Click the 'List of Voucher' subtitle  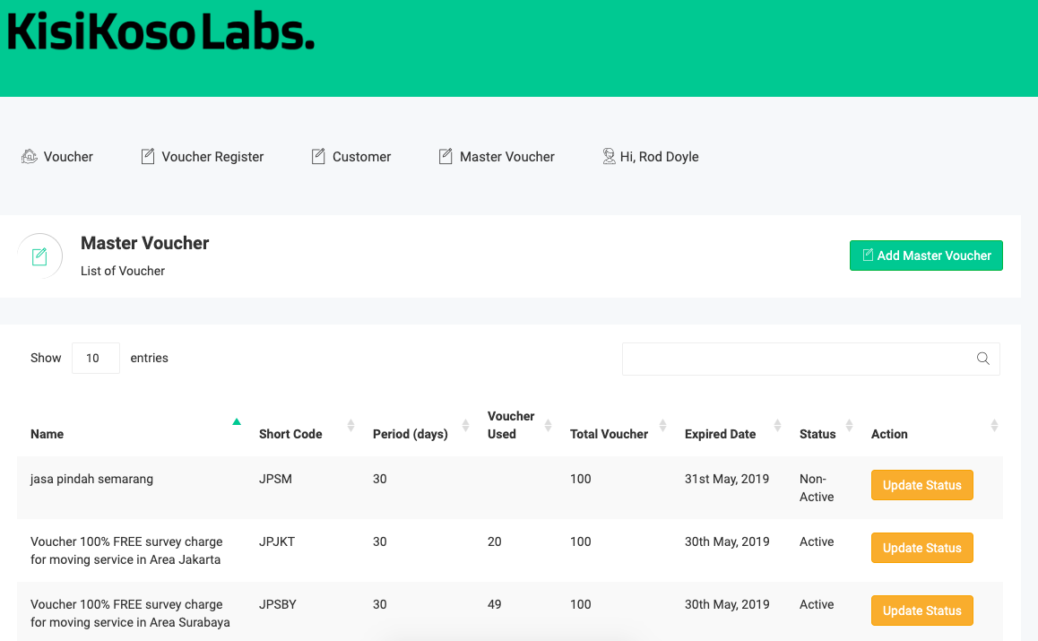(123, 271)
